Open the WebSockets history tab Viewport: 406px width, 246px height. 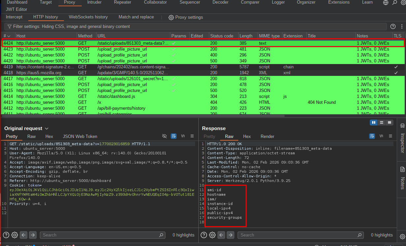click(x=88, y=17)
